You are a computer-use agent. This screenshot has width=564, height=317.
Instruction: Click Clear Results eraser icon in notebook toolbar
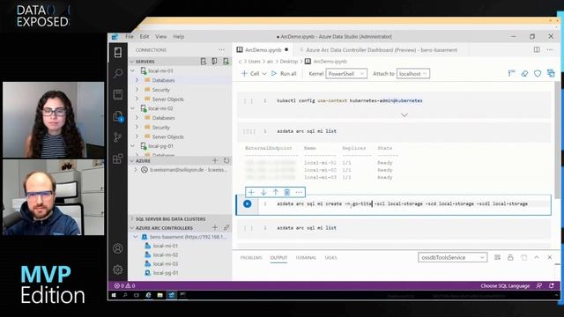(x=524, y=74)
